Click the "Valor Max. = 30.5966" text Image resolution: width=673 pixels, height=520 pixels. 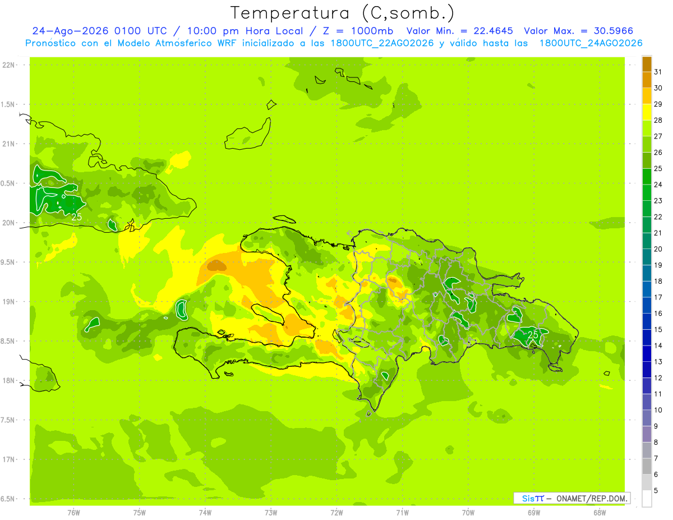pos(580,31)
